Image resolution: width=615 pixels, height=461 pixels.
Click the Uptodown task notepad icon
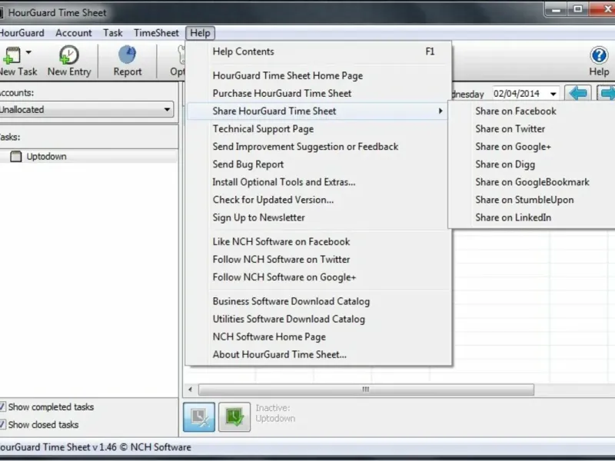tap(15, 157)
